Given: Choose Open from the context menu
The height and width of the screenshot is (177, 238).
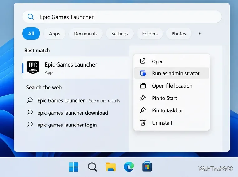Looking at the screenshot, I should point(172,62).
